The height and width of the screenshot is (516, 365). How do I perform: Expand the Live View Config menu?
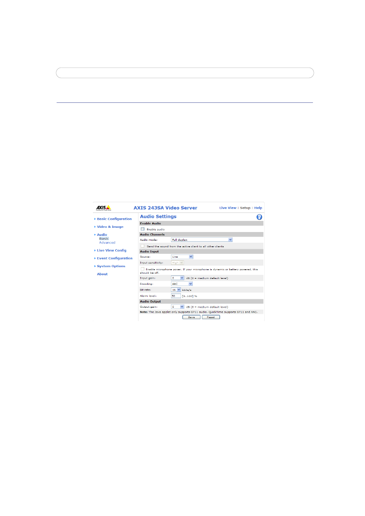click(111, 251)
